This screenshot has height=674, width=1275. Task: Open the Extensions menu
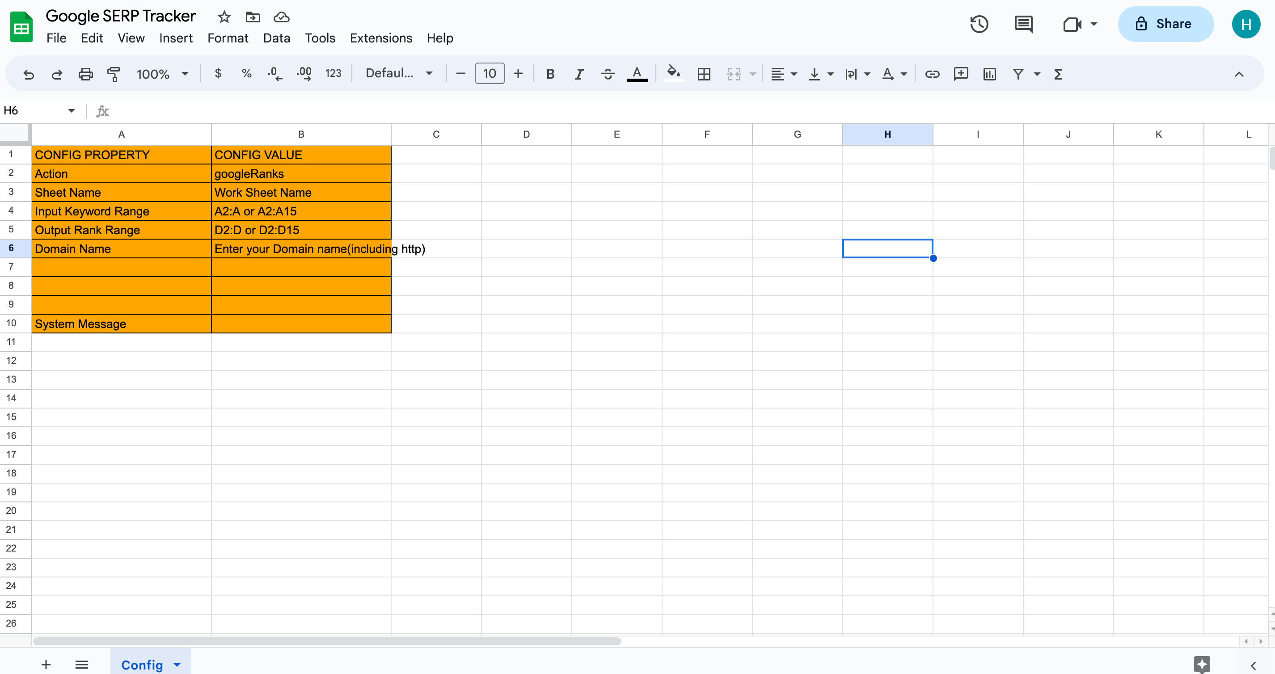pos(380,38)
